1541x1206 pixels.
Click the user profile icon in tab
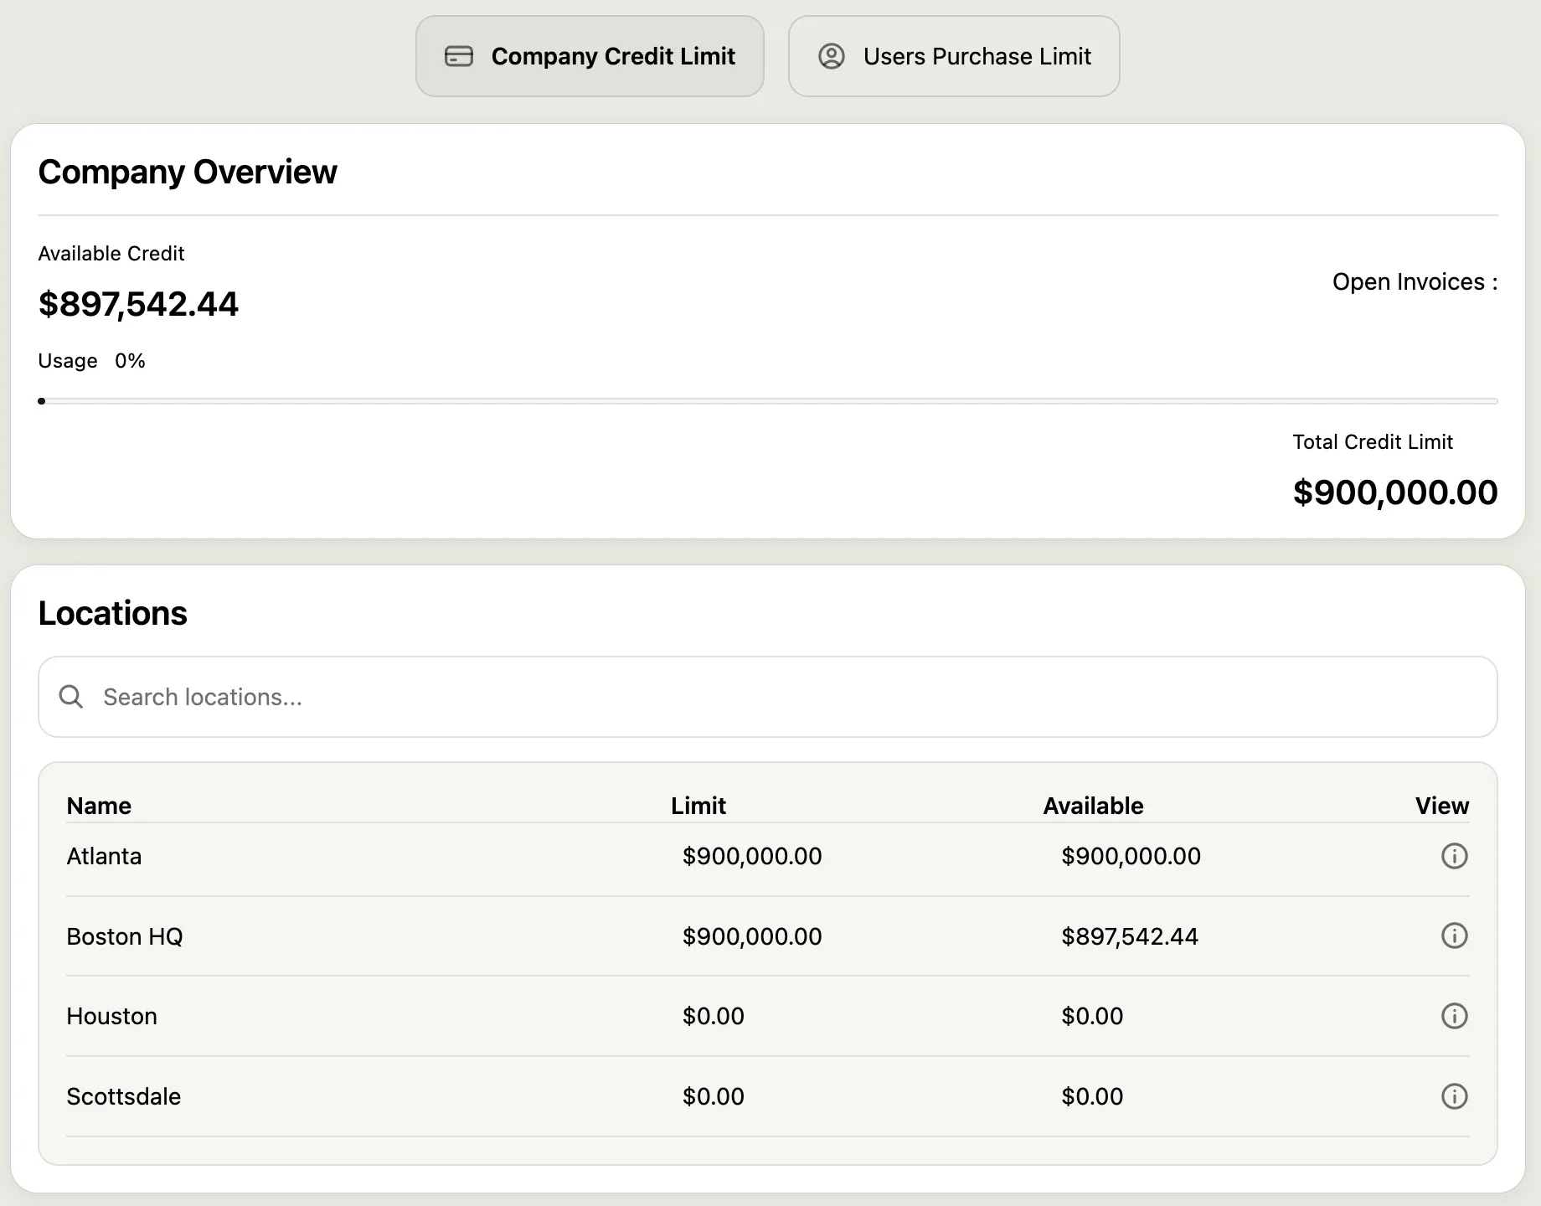(x=832, y=56)
